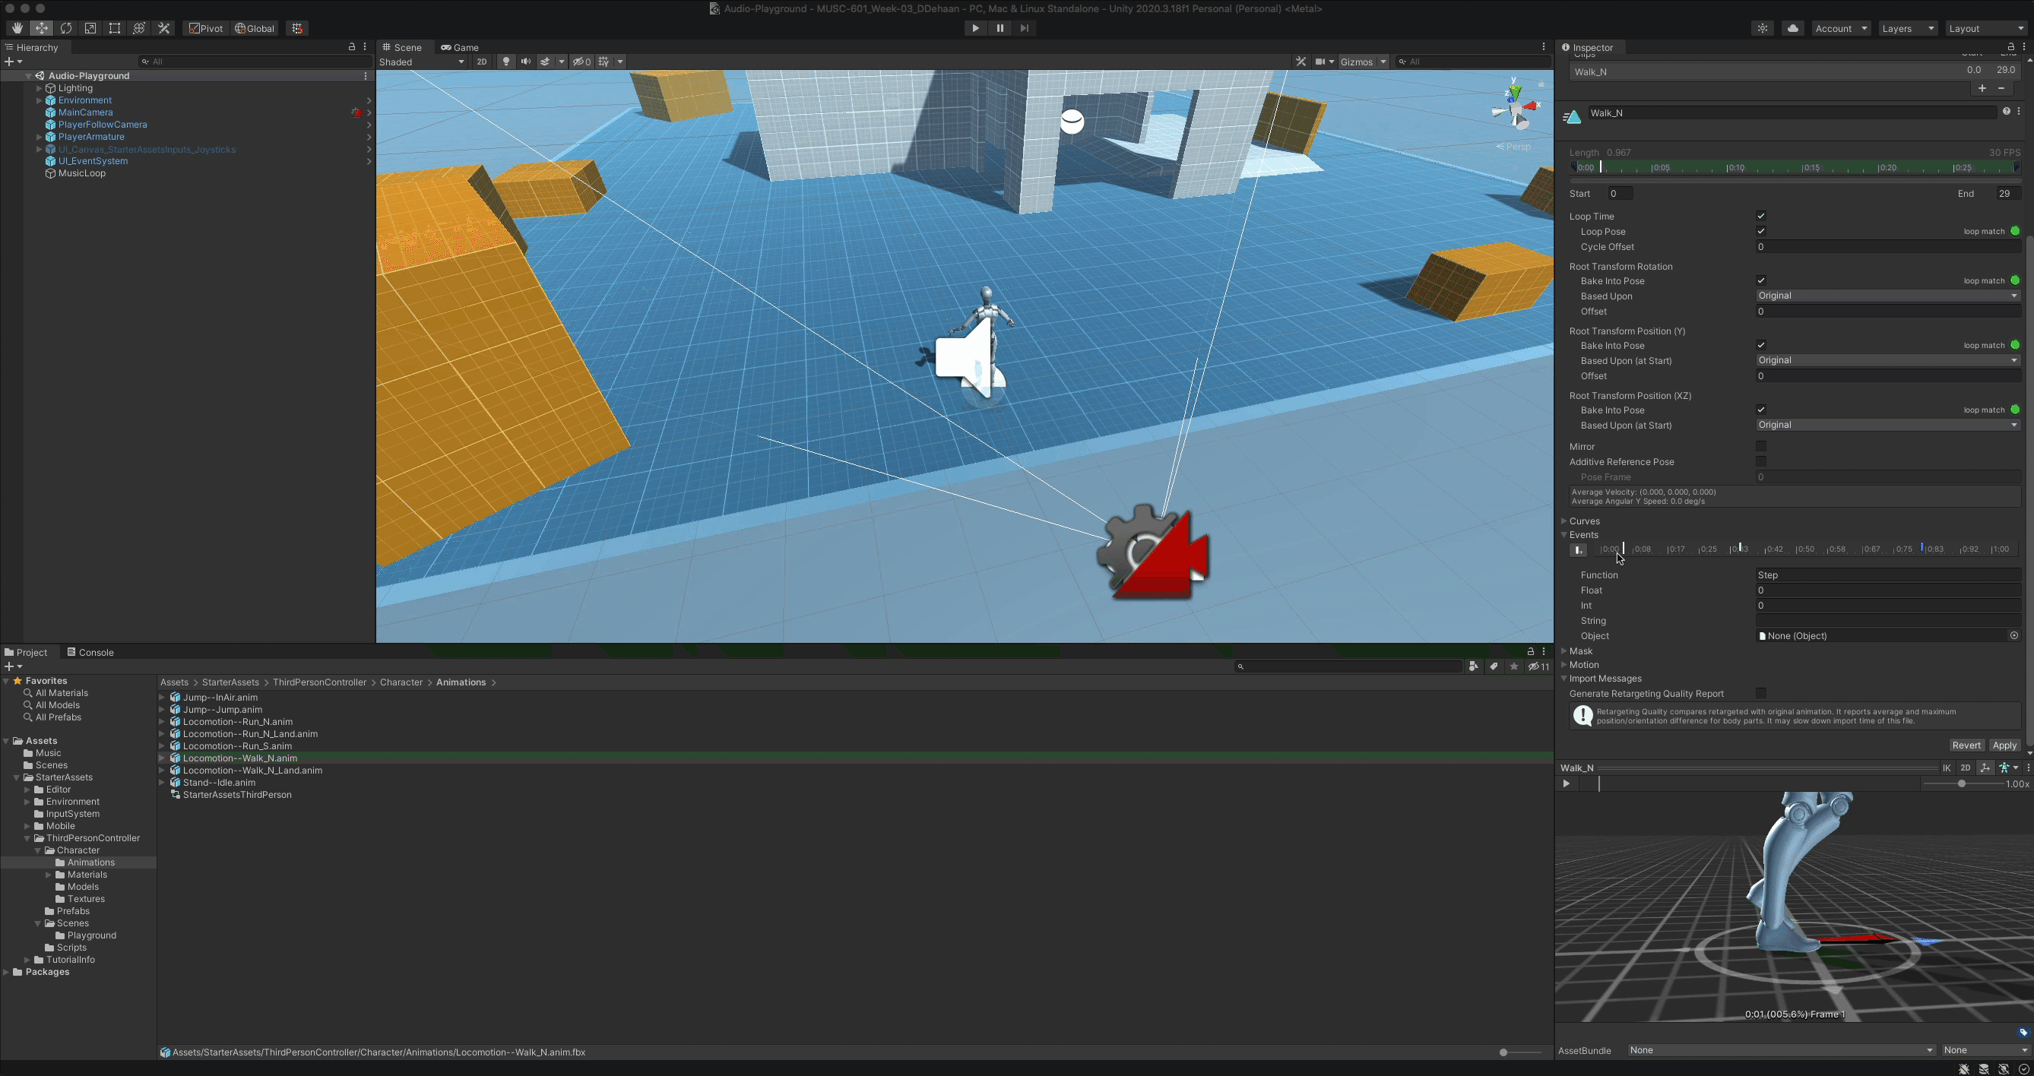
Task: Toggle 2D scene view mode
Action: tap(481, 62)
